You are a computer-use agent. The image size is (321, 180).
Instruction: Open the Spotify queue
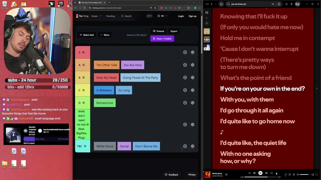tap(290, 174)
